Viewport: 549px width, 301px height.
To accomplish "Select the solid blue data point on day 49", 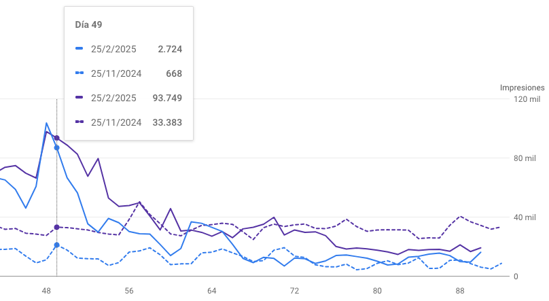I will [x=56, y=147].
